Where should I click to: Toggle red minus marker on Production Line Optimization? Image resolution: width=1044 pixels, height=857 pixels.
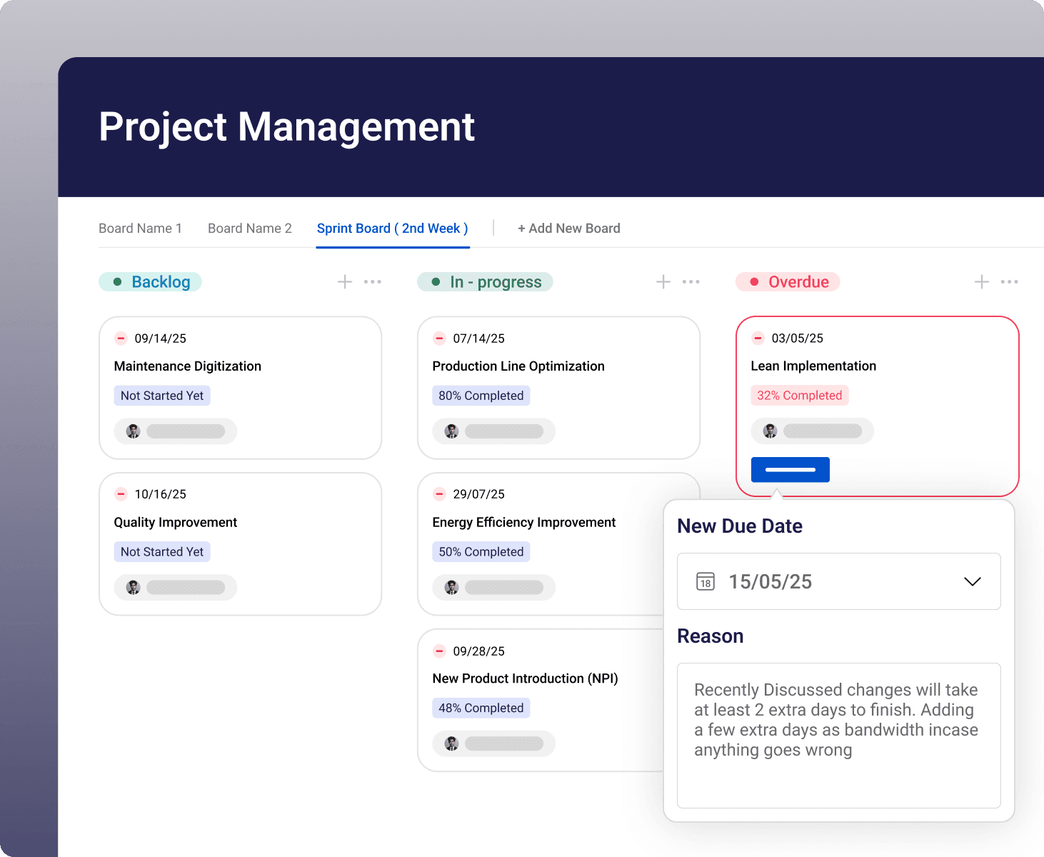pos(440,338)
